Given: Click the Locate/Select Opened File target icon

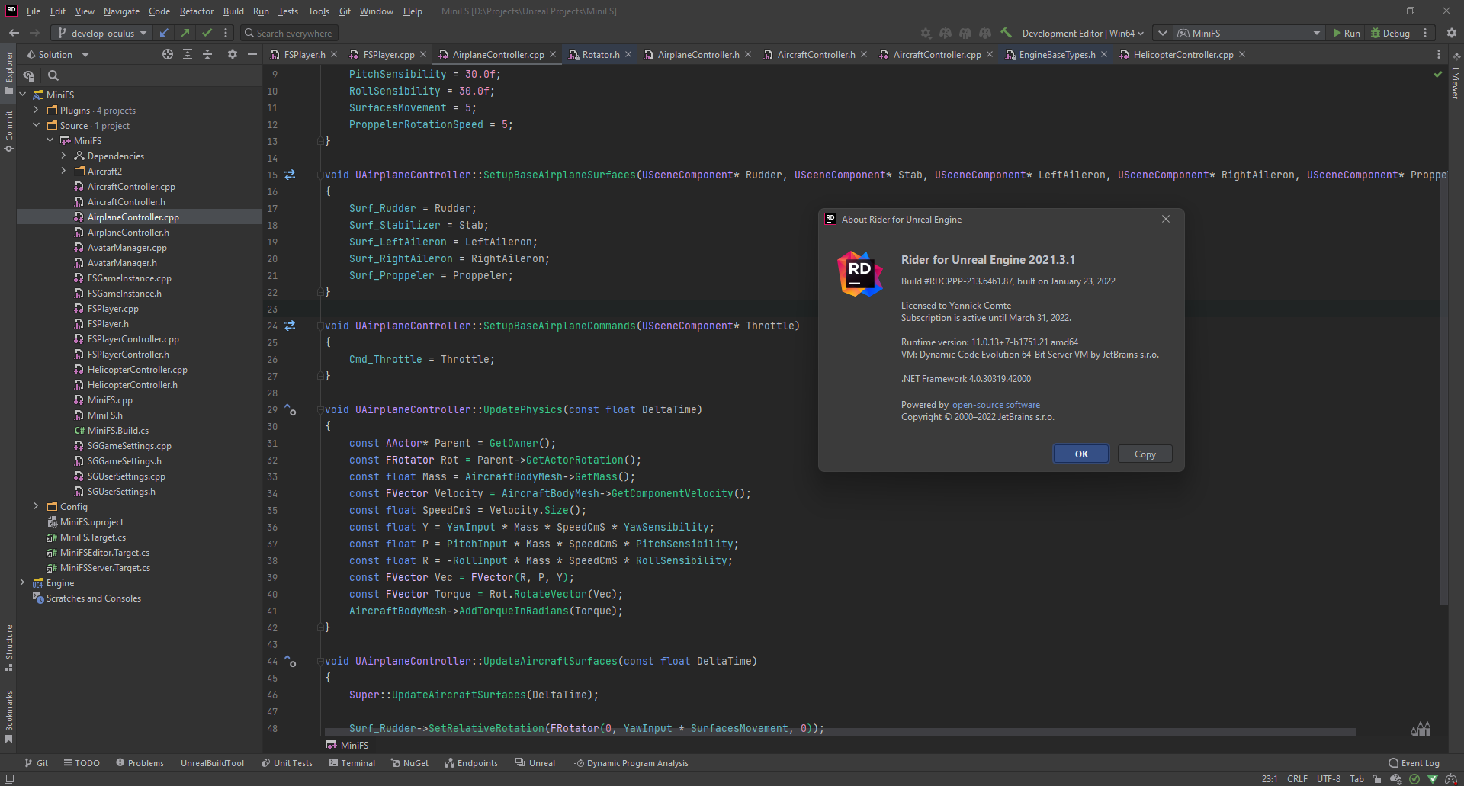Looking at the screenshot, I should pyautogui.click(x=168, y=55).
